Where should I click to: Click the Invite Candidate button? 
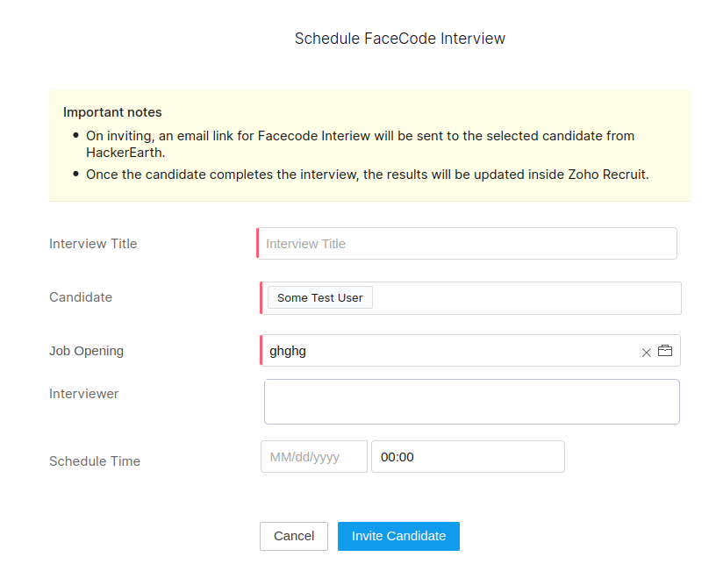[x=398, y=536]
